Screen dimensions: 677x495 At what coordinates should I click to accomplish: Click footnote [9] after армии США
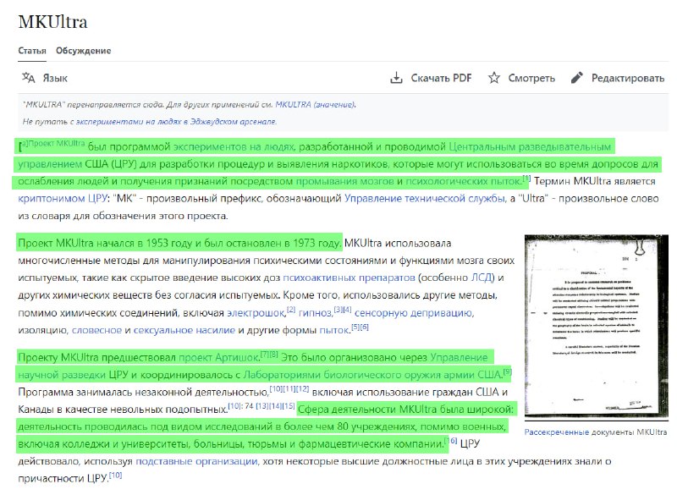[507, 371]
